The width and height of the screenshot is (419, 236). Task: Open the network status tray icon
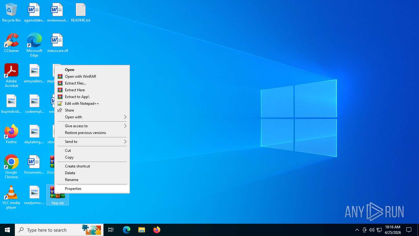click(379, 230)
